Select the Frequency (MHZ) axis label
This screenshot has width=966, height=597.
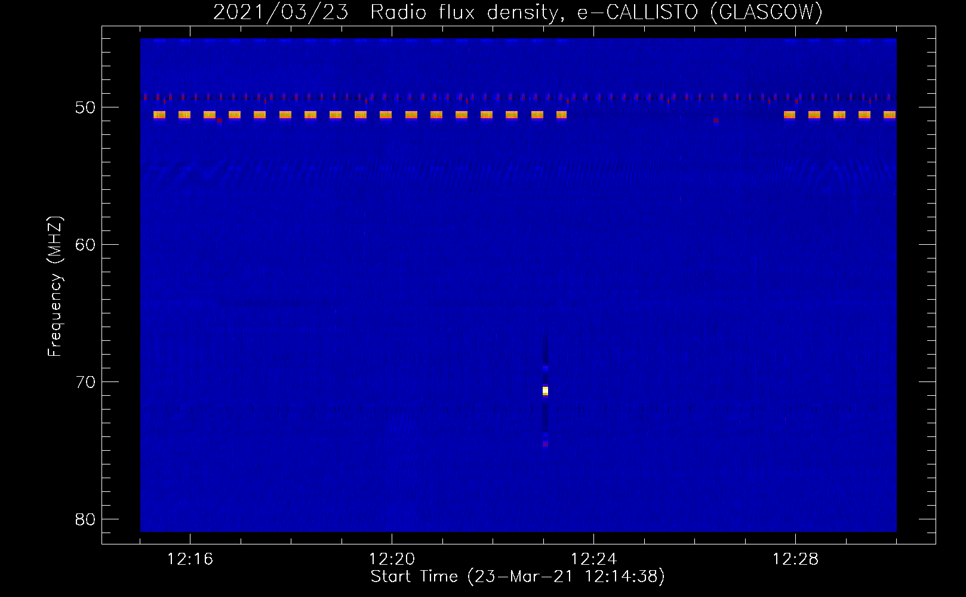[55, 286]
